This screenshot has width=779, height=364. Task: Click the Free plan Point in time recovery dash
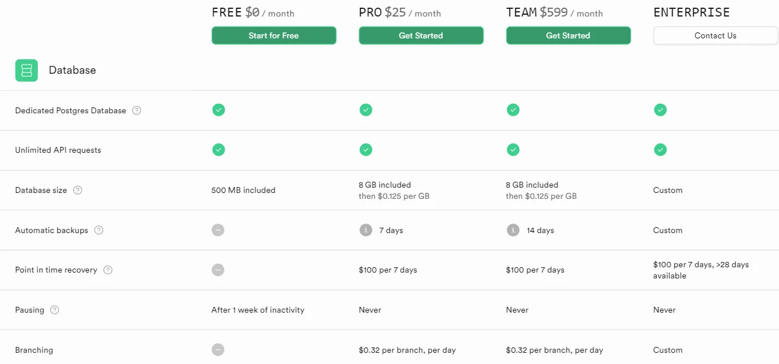pos(218,270)
